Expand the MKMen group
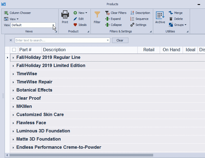Screen dimensions: 205x158 pyautogui.click(x=13, y=107)
